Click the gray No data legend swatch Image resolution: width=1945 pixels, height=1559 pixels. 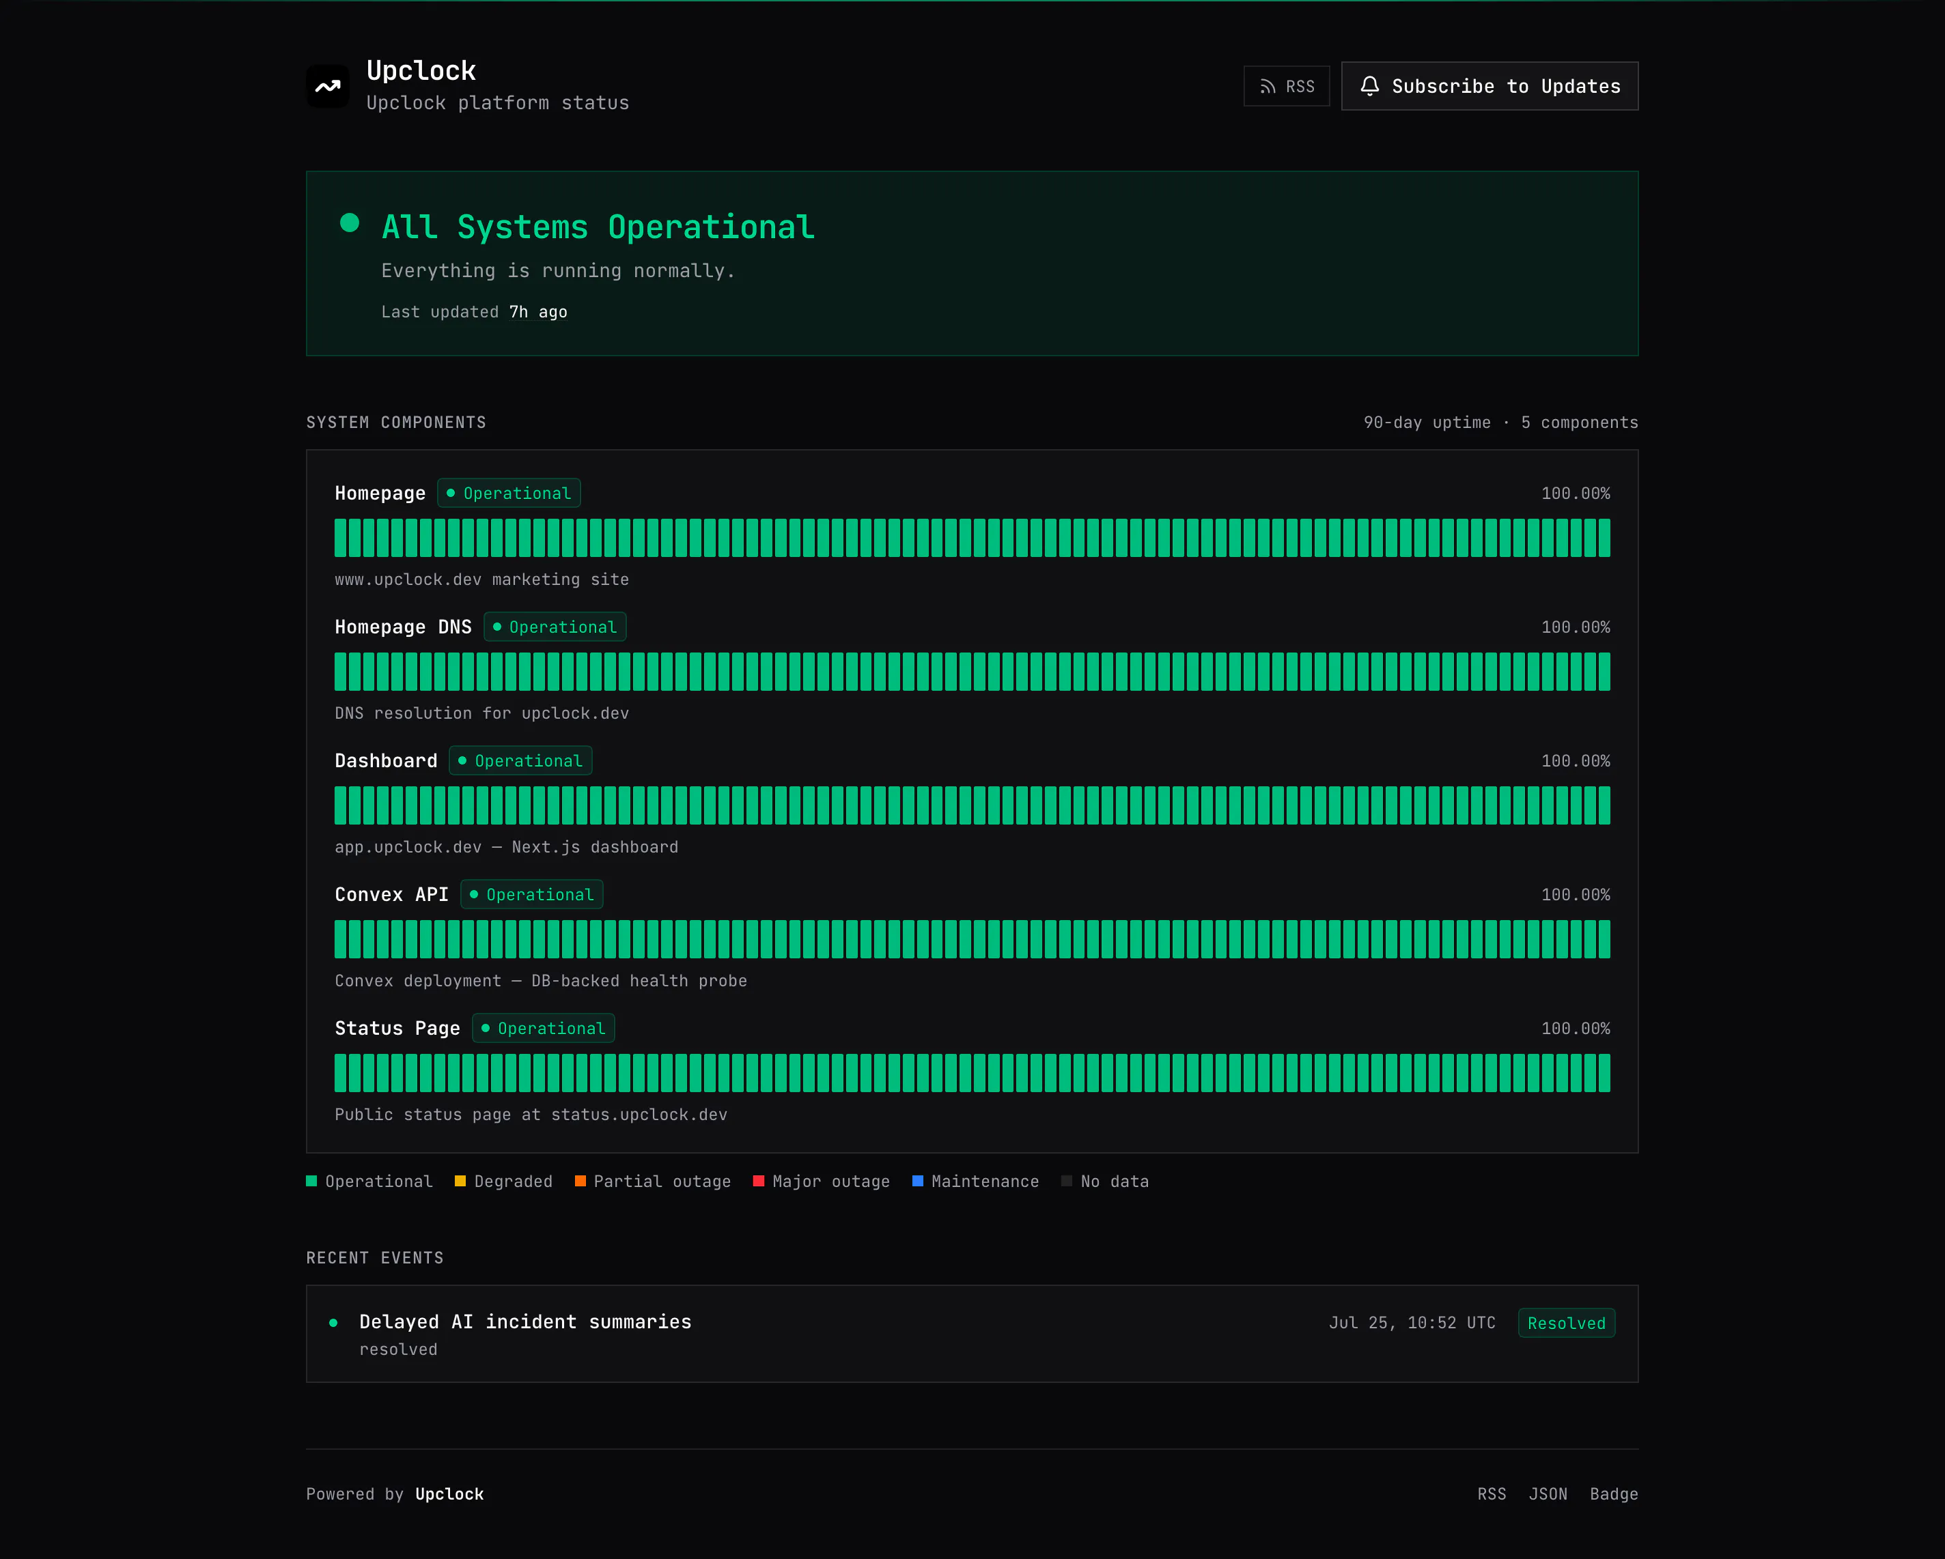point(1067,1182)
